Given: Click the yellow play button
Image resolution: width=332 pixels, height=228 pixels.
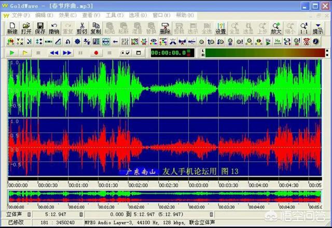Looking at the screenshot, I should pyautogui.click(x=25, y=53).
